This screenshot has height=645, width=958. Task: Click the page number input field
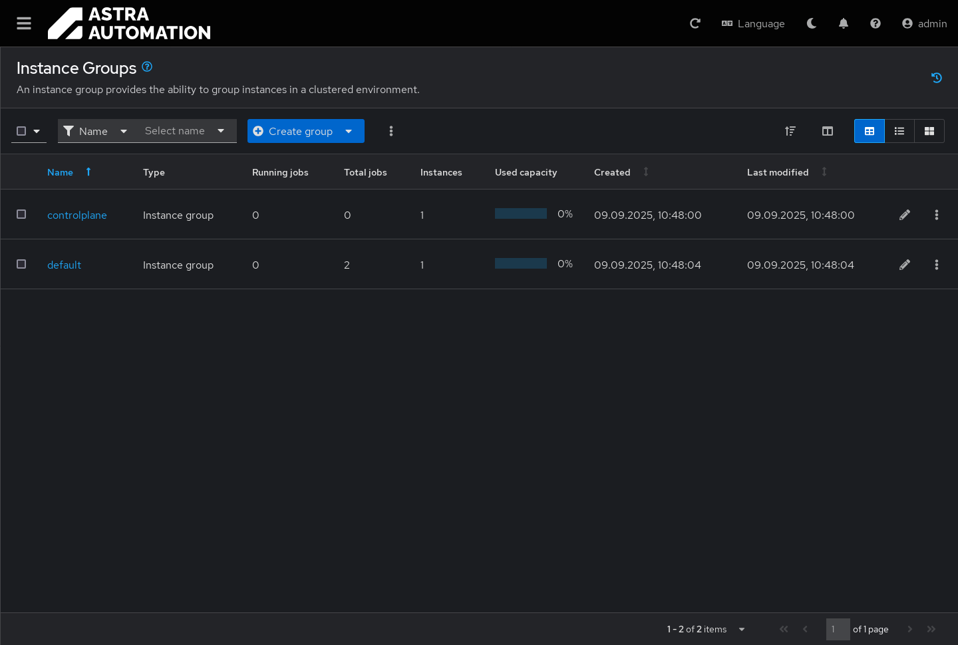tap(838, 629)
